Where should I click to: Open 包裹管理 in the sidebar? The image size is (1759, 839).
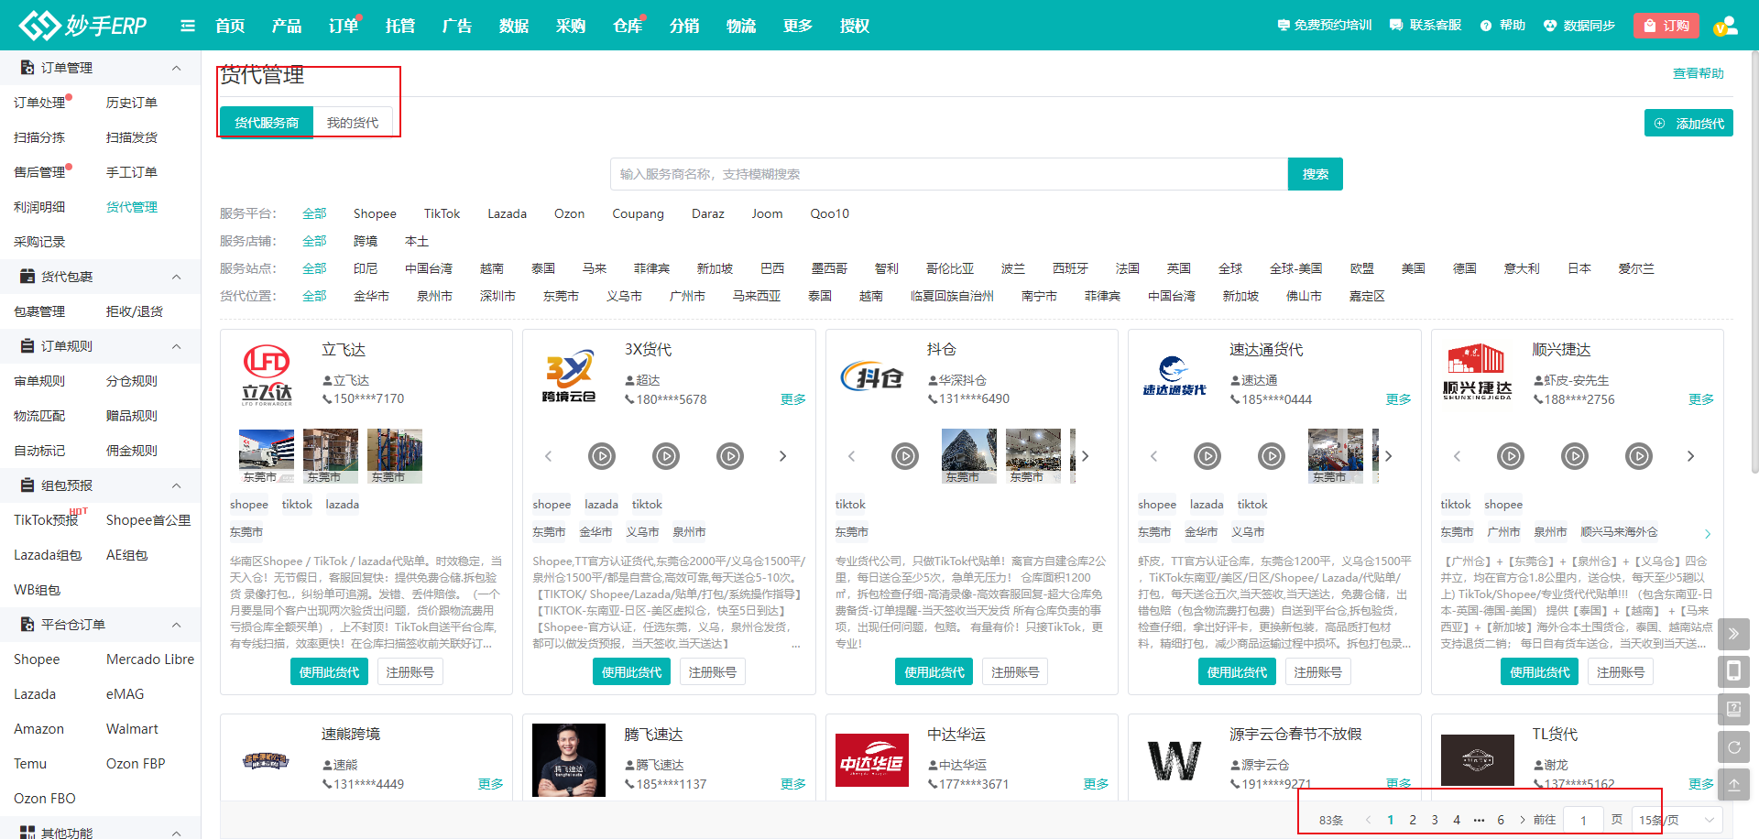39,311
